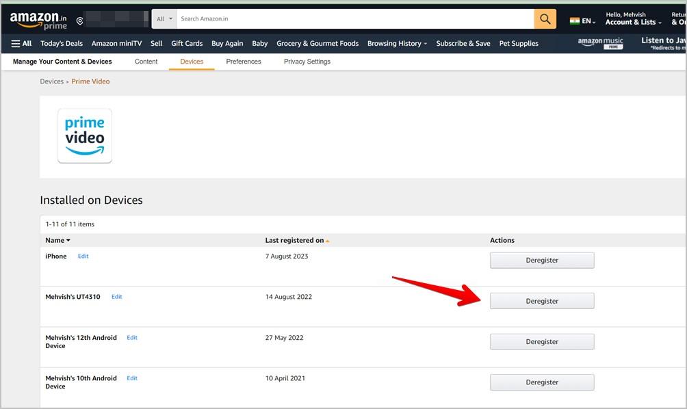The width and height of the screenshot is (687, 409).
Task: Switch to the Preferences tab
Action: pos(244,62)
